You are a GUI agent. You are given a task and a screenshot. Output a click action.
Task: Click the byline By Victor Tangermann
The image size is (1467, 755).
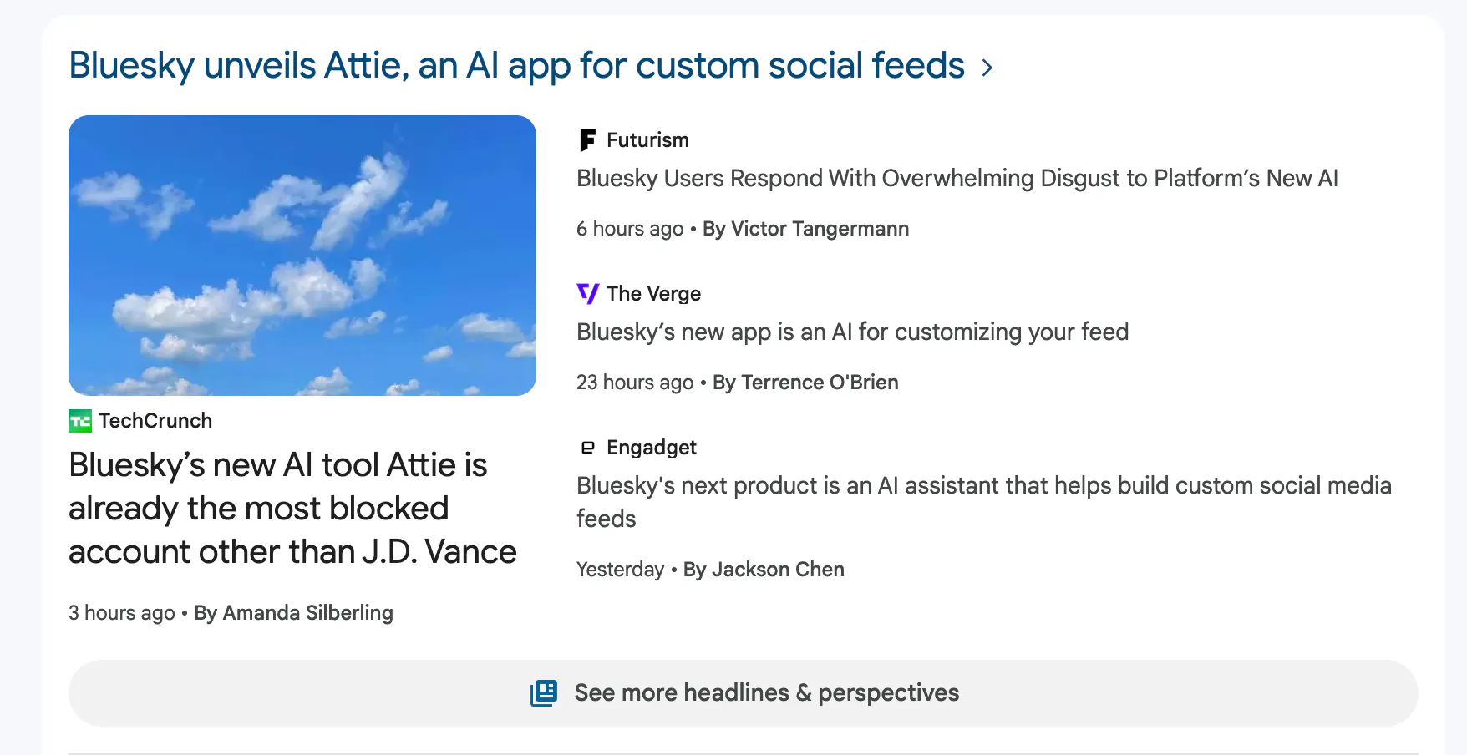tap(805, 229)
